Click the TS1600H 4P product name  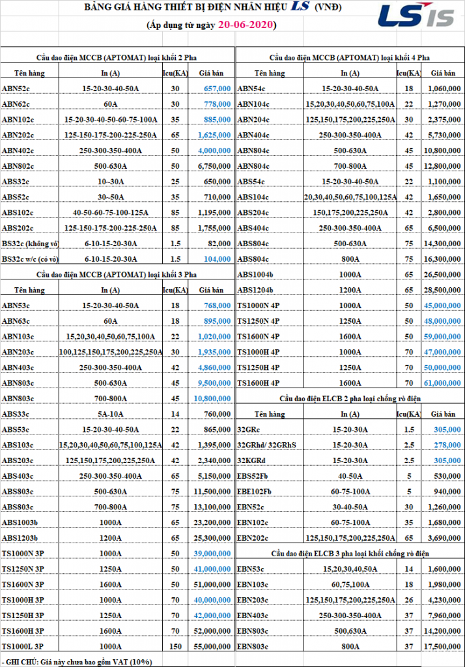pyautogui.click(x=258, y=383)
